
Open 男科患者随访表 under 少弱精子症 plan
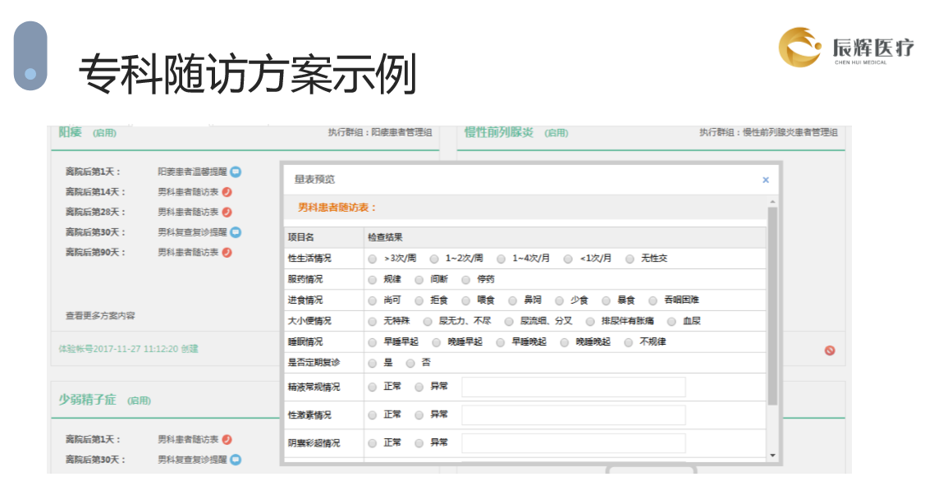point(188,439)
